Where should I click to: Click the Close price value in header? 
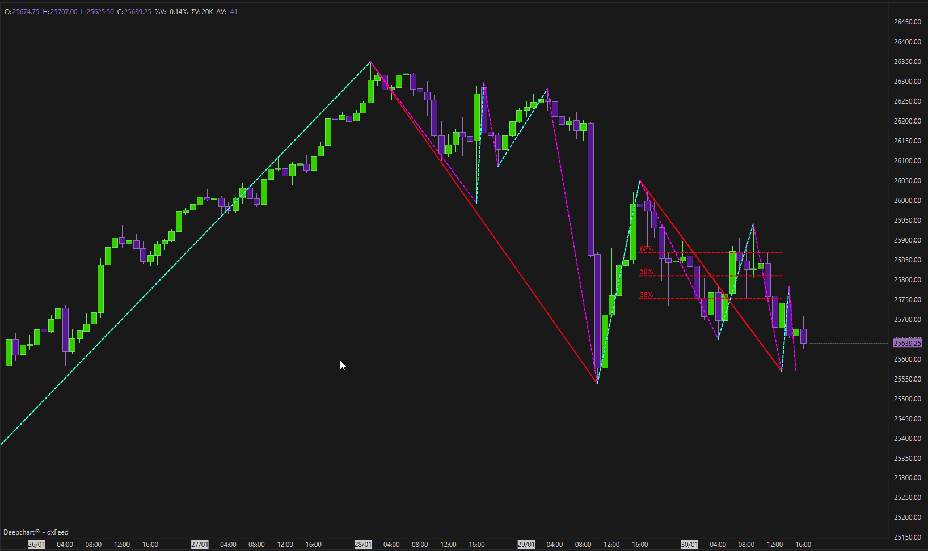tap(137, 12)
